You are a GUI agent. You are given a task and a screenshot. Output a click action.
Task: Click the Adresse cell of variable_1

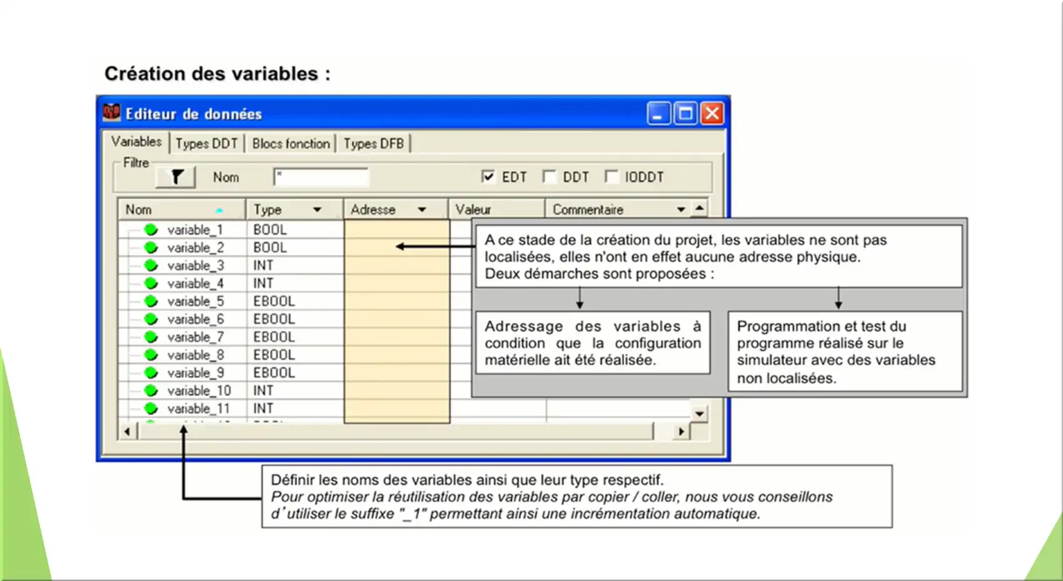[x=397, y=230]
